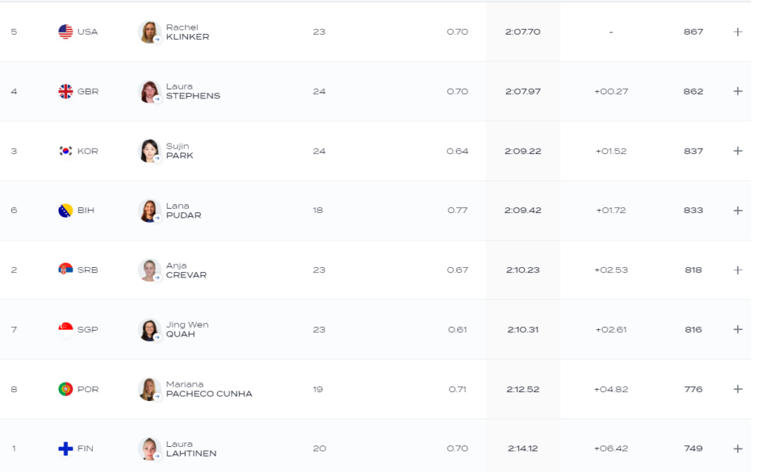
Task: Expand Mariana Pacheco Cunha's result details
Action: (x=737, y=389)
